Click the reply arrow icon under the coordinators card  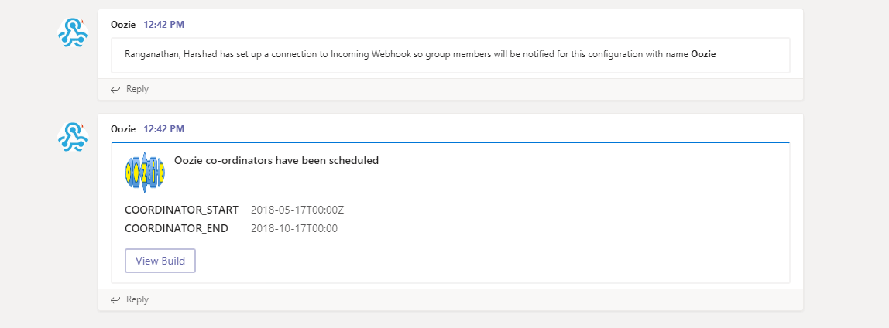115,299
